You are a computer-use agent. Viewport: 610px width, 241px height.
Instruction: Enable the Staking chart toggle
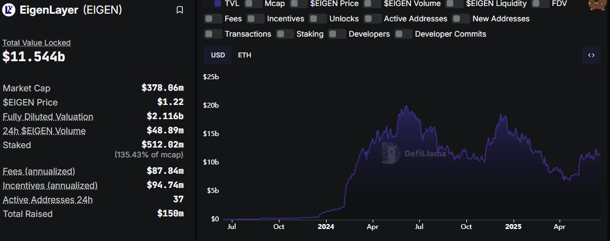[285, 34]
